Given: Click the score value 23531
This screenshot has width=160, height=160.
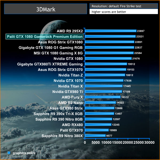Looking at the screenshot, I should 140,37.
